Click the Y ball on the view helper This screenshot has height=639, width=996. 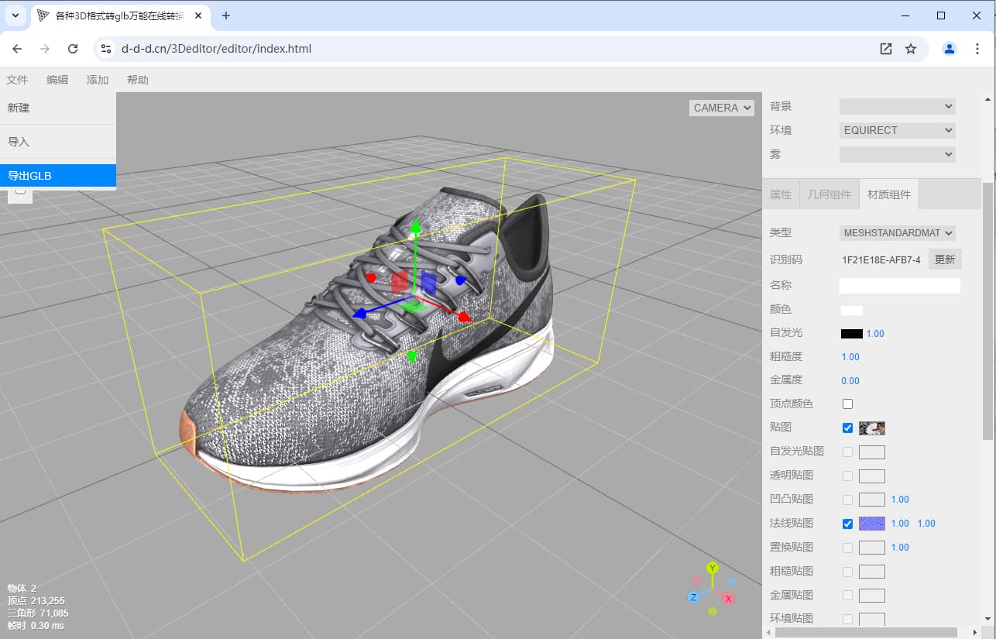[x=713, y=568]
